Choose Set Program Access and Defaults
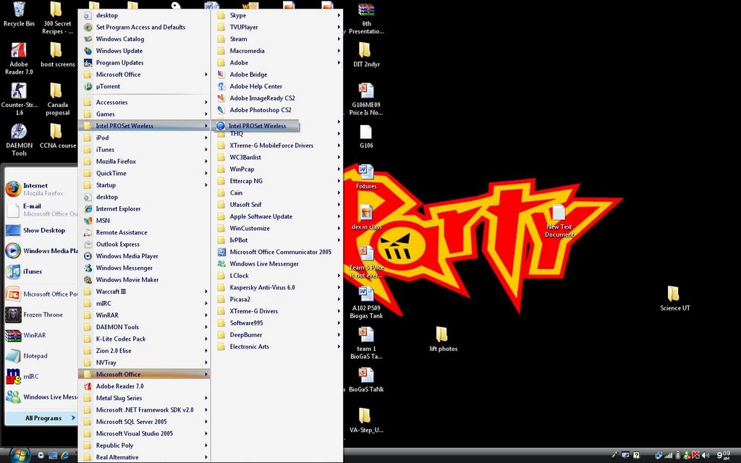The width and height of the screenshot is (741, 463). [x=144, y=27]
